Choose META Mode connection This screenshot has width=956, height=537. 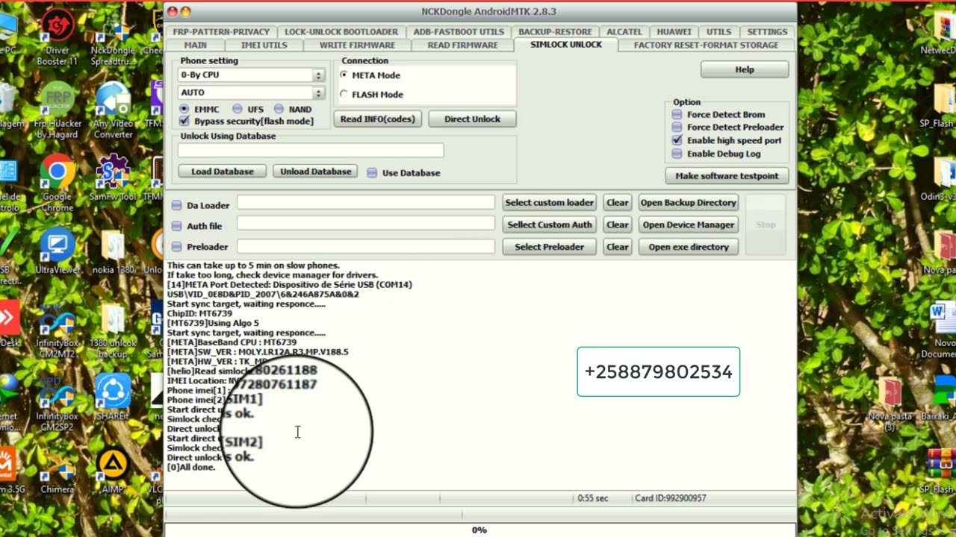pyautogui.click(x=344, y=75)
